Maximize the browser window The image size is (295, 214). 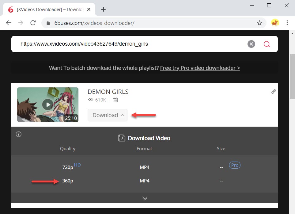(x=269, y=6)
